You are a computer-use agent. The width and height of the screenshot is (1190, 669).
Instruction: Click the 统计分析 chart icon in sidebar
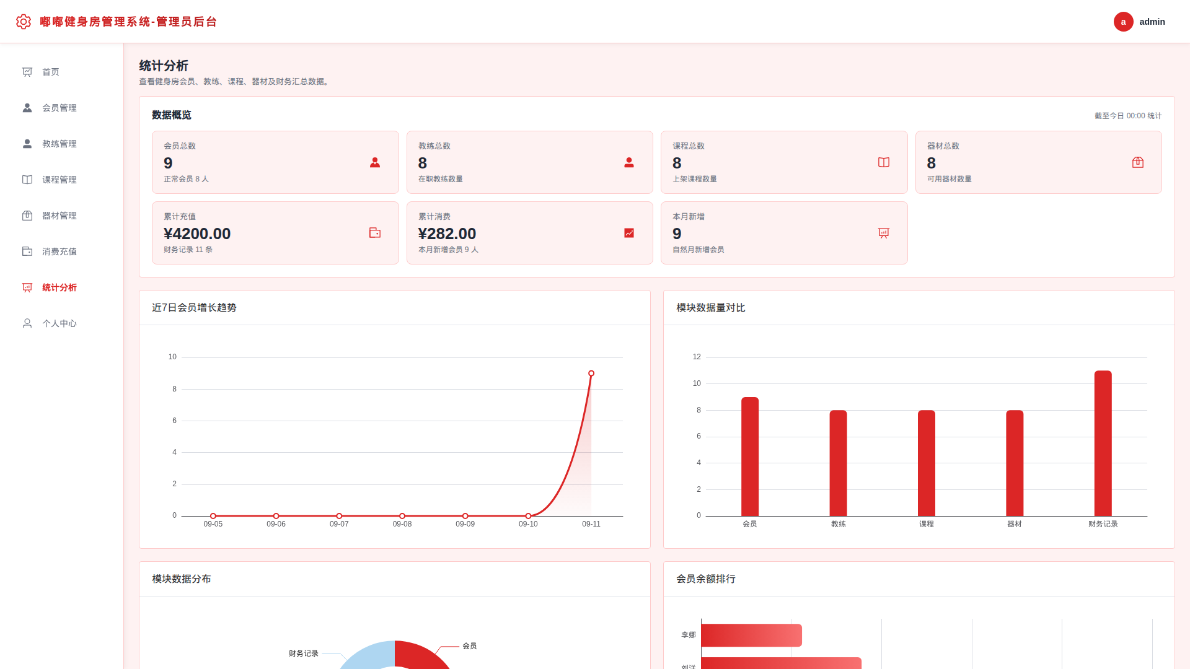pyautogui.click(x=27, y=287)
